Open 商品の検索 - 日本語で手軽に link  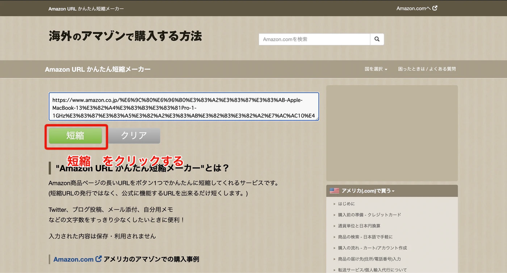pyautogui.click(x=365, y=237)
